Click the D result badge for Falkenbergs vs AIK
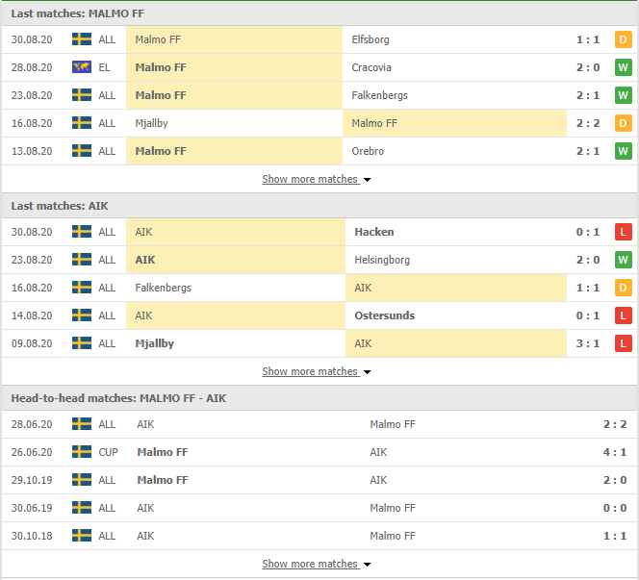Image resolution: width=639 pixels, height=580 pixels. tap(623, 288)
